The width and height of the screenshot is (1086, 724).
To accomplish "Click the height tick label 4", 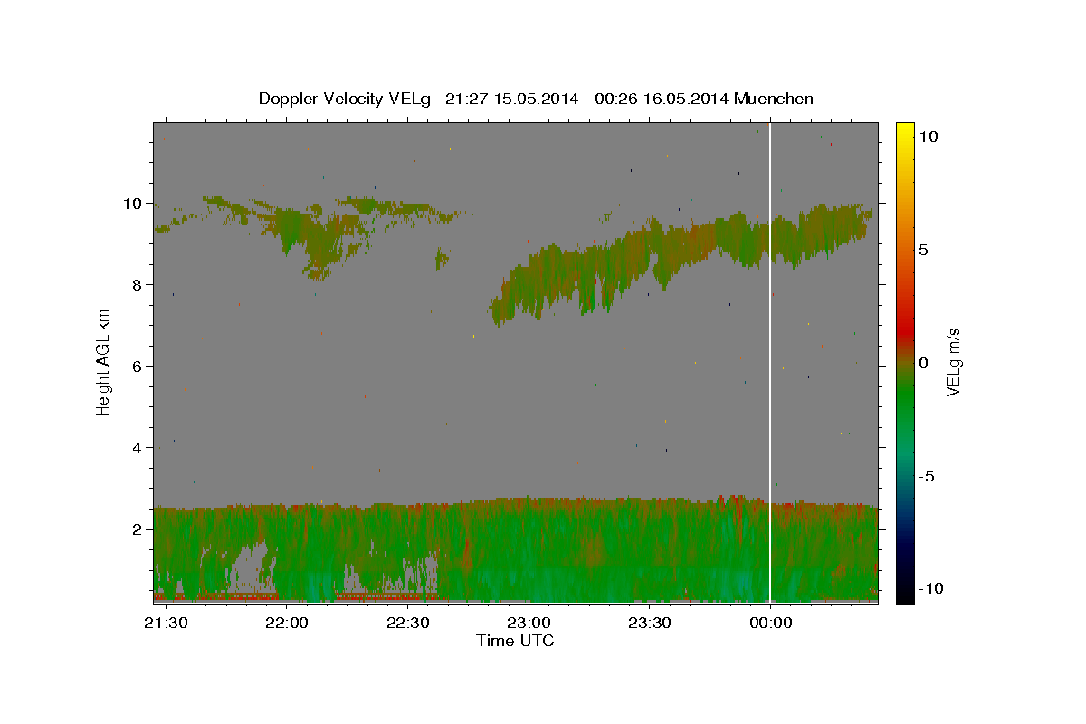I will (138, 447).
